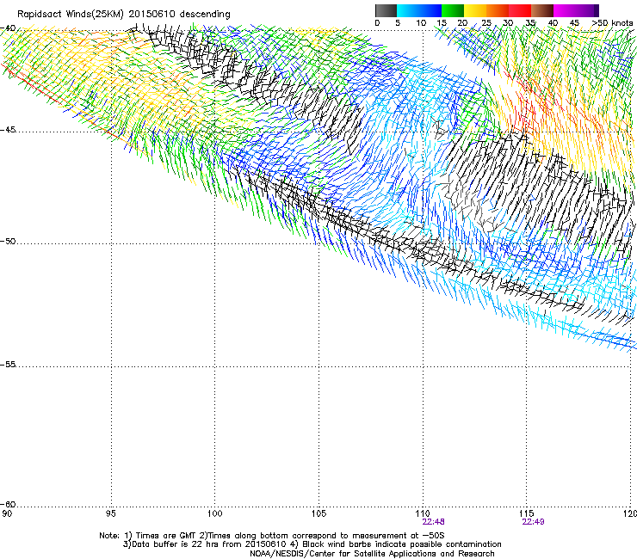Click the '-50' latitude axis label
Screen dimensions: 637x559
8,241
